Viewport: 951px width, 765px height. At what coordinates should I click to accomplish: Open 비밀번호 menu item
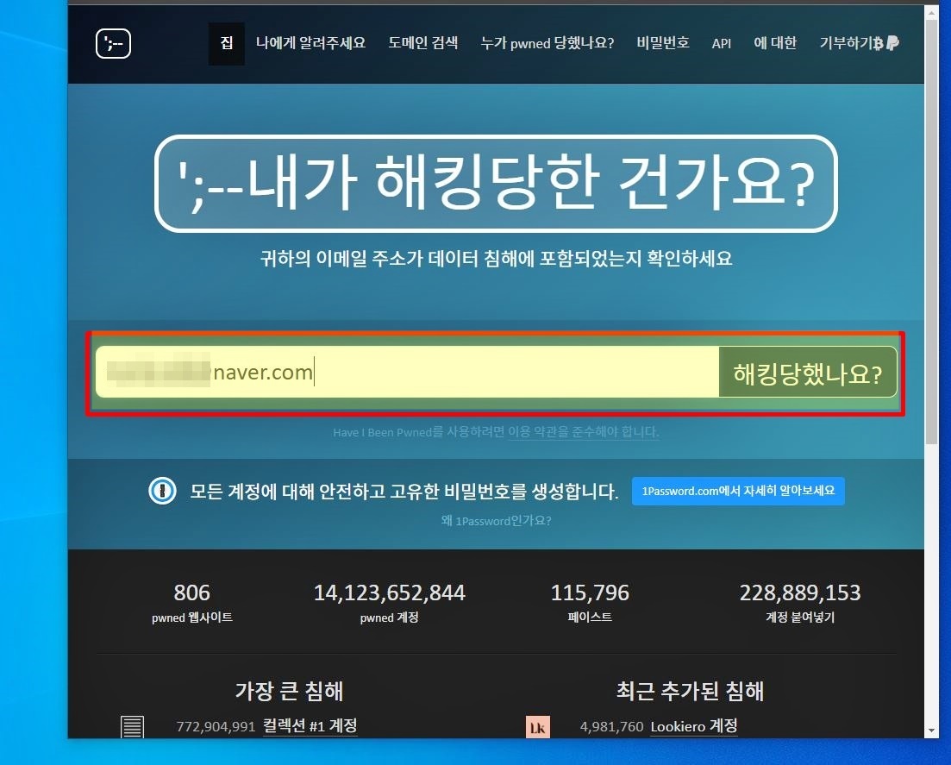(x=662, y=43)
